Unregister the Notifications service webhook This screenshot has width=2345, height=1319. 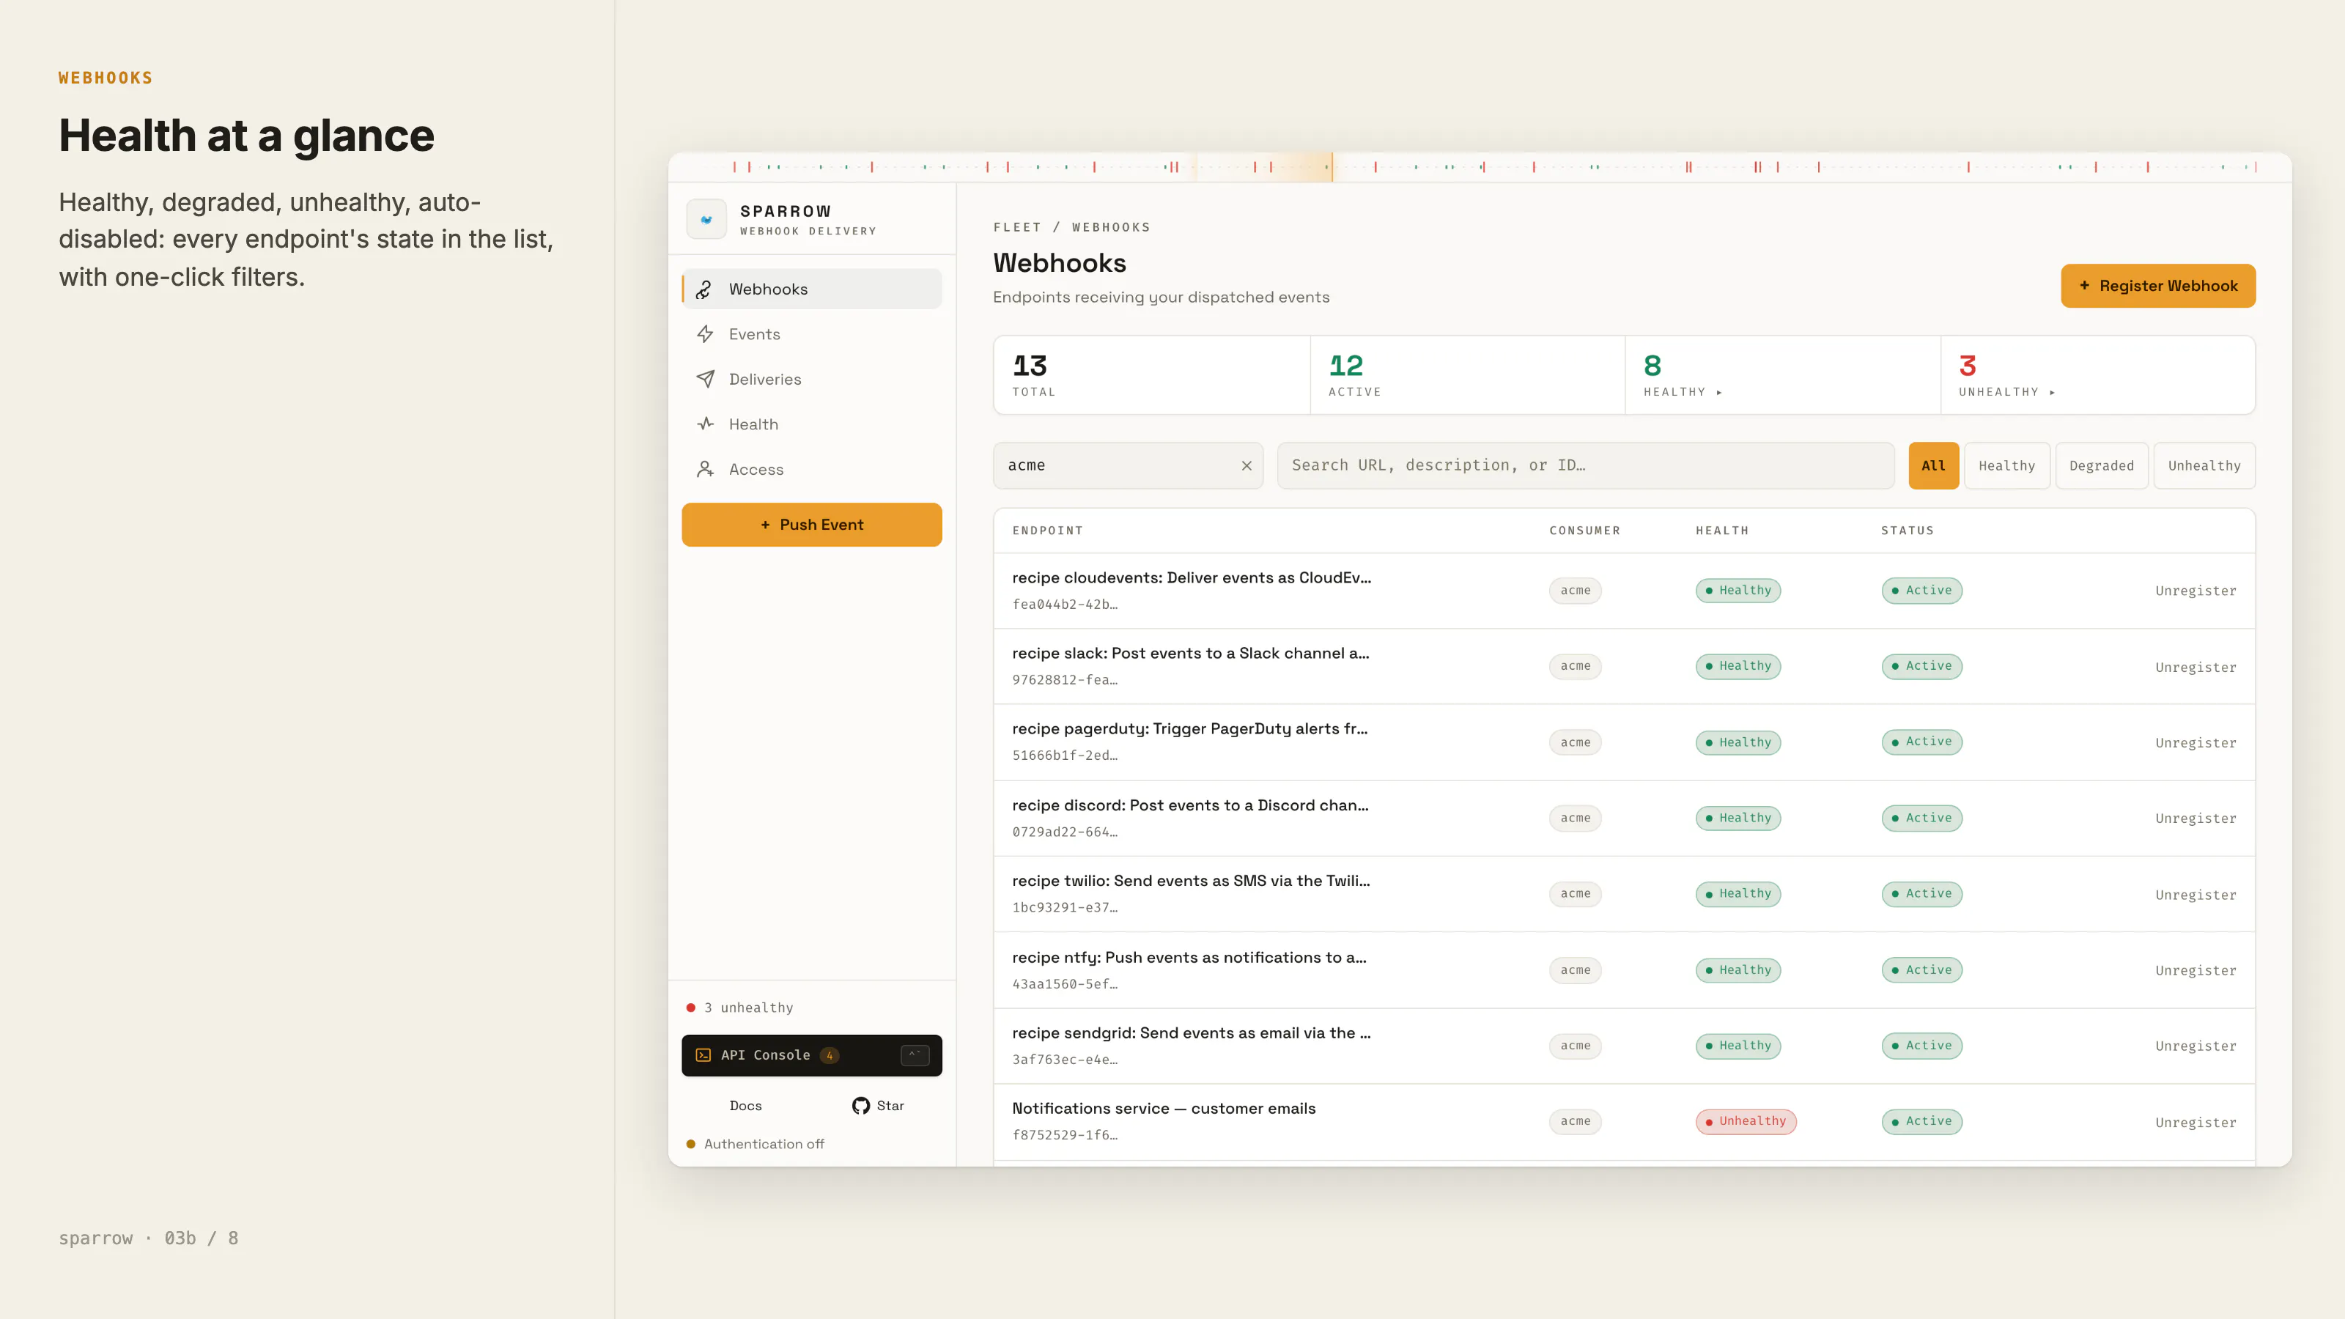2195,1123
